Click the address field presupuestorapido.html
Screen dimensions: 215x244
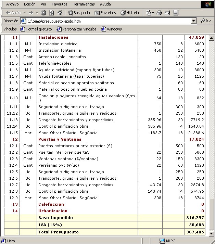(x=109, y=21)
